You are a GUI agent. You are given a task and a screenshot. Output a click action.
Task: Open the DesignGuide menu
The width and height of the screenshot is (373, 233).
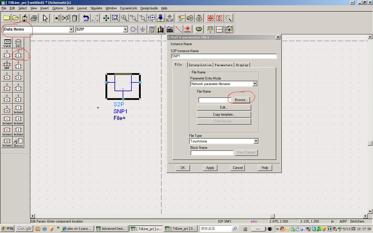pos(149,8)
